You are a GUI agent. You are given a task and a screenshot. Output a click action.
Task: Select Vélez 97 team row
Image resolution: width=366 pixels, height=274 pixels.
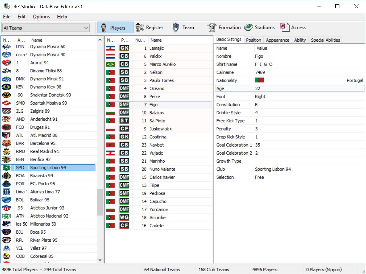coord(48,248)
